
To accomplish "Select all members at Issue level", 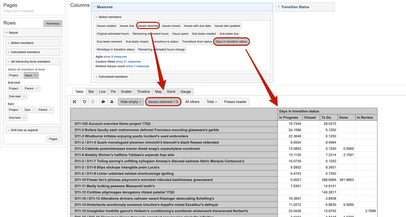I will pyautogui.click(x=31, y=75).
